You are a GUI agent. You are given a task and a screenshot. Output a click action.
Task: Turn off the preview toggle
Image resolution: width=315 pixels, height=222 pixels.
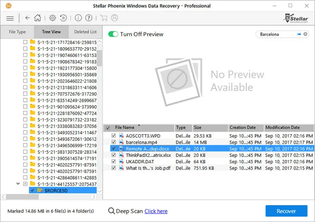coord(113,34)
